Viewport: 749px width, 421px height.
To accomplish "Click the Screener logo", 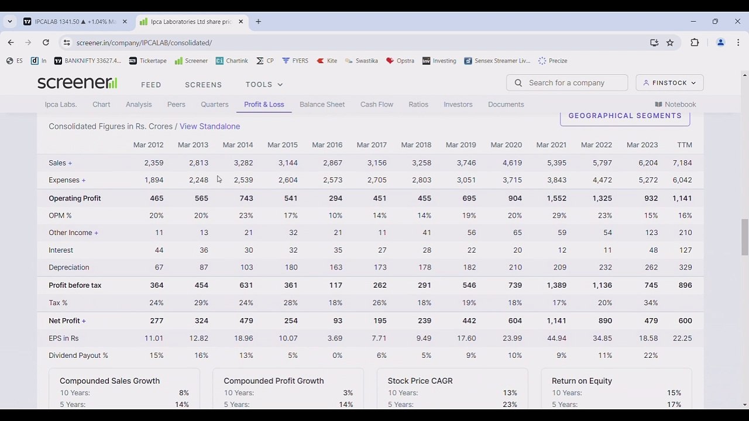I will tap(77, 83).
